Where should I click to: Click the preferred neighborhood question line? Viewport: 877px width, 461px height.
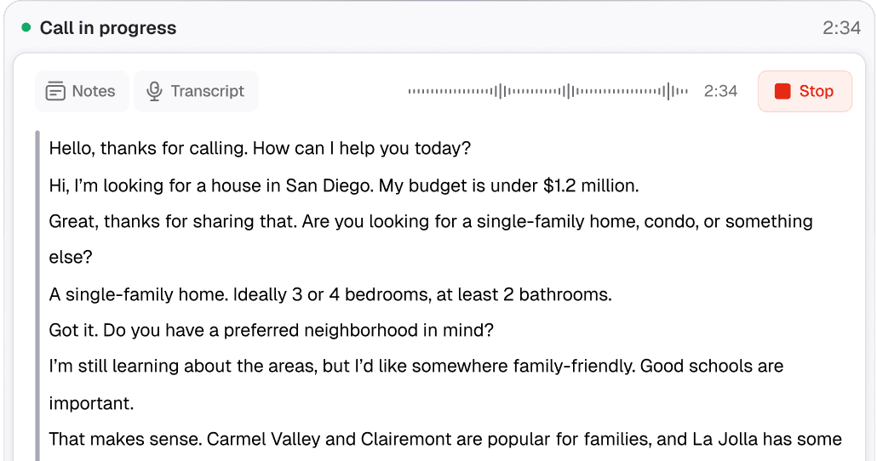(x=270, y=330)
